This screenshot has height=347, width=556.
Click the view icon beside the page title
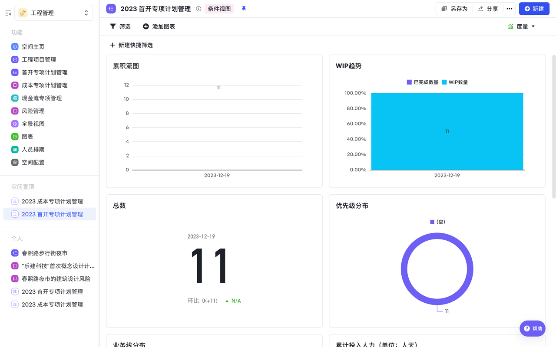click(111, 9)
